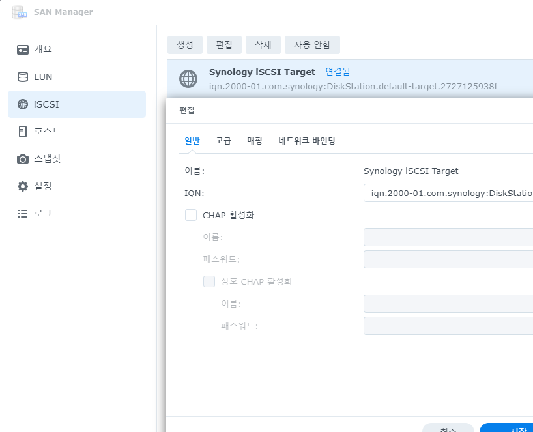Click the 로그 list icon
Screen dimensions: 533x432
coord(23,214)
